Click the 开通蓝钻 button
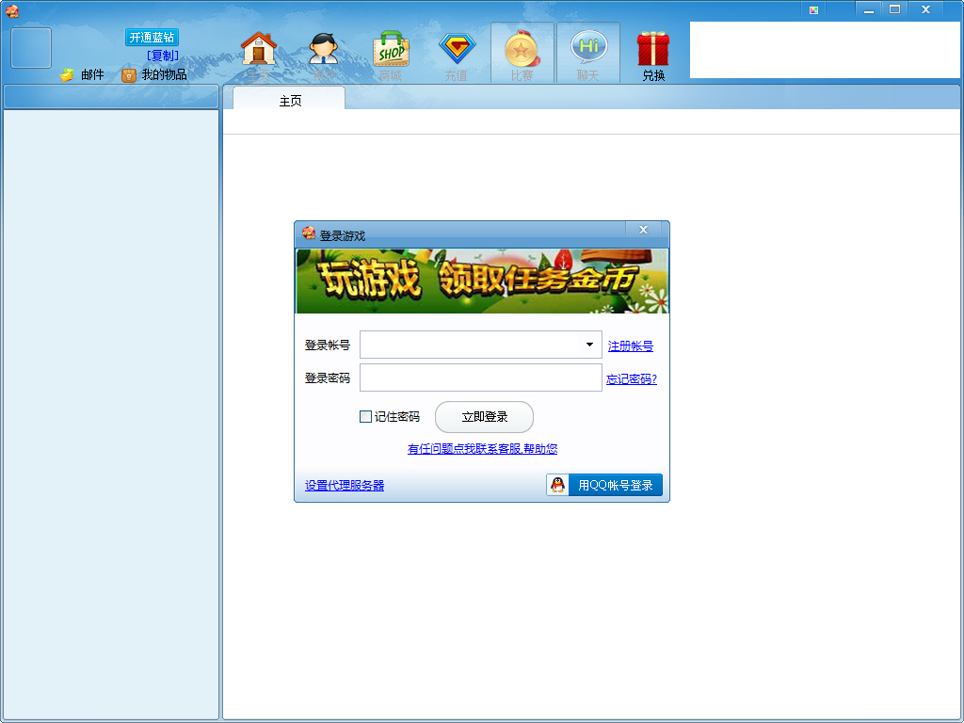The height and width of the screenshot is (723, 964). coord(152,38)
